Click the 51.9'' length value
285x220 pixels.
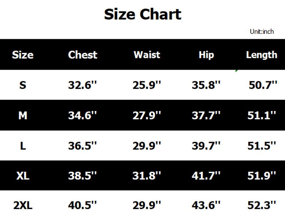pos(262,176)
